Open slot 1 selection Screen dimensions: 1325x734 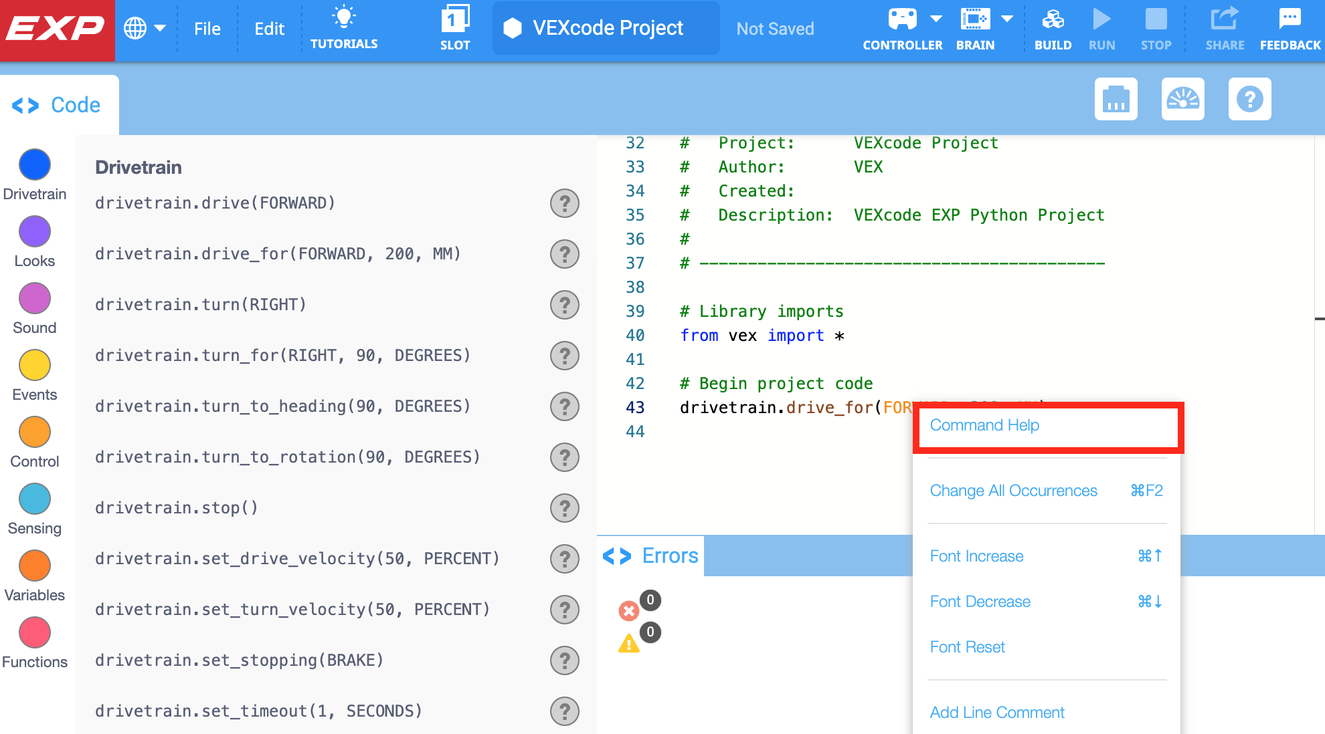pyautogui.click(x=455, y=27)
